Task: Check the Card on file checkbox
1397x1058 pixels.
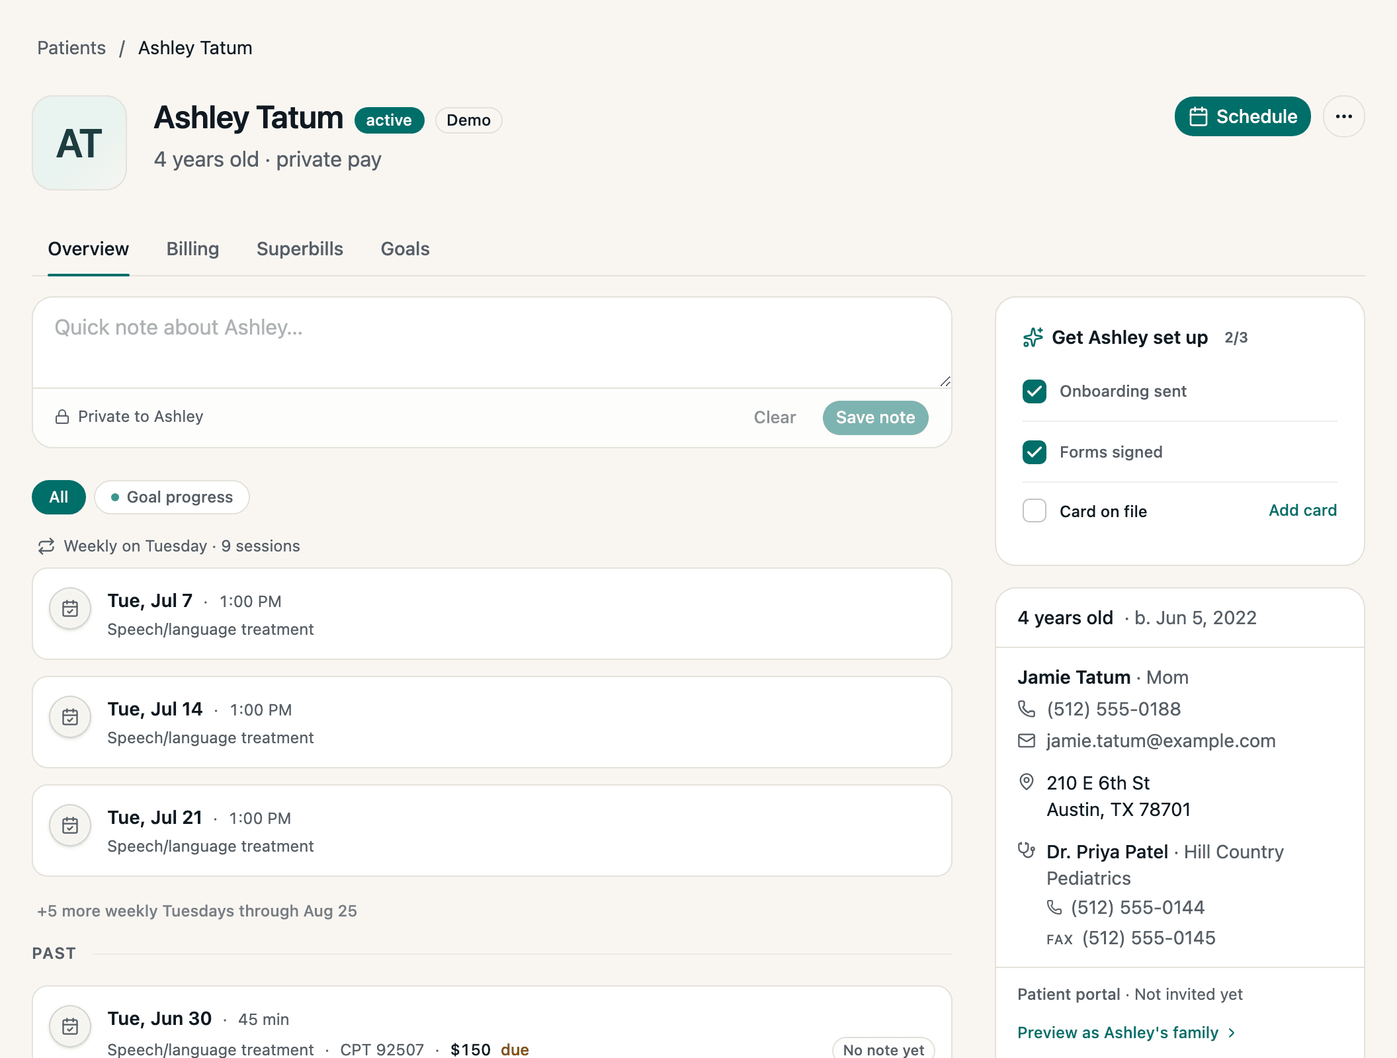Action: (x=1035, y=510)
